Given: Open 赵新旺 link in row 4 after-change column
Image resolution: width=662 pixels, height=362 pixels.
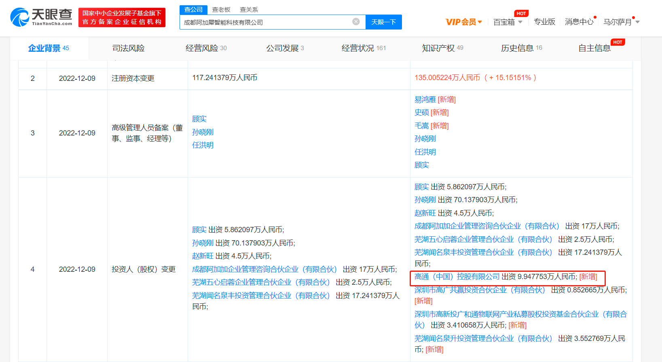Looking at the screenshot, I should pyautogui.click(x=425, y=213).
